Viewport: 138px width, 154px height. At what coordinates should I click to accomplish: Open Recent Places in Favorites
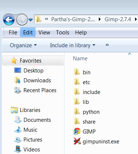(x=40, y=90)
